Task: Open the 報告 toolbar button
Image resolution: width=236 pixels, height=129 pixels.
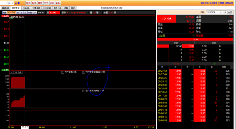Action: pyautogui.click(x=34, y=3)
